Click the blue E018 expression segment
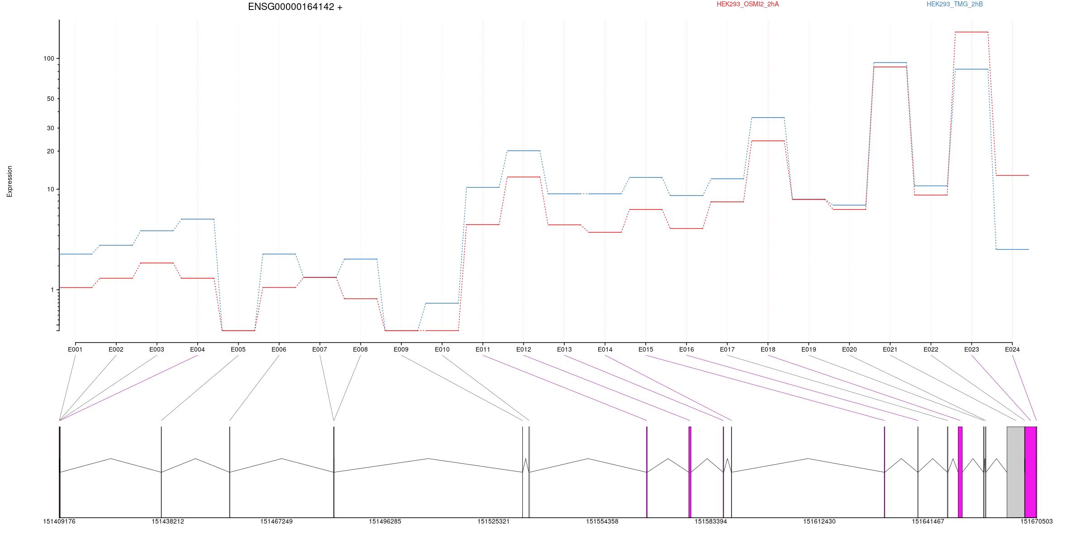Screen dimensions: 1086x543 click(x=768, y=118)
